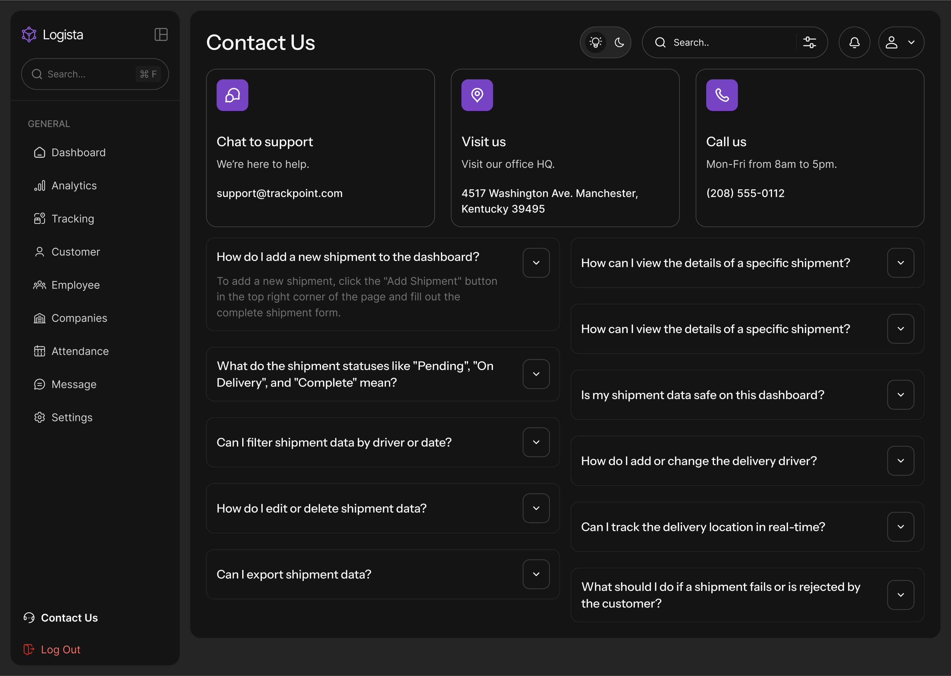Click the Chat to support heading

[x=264, y=142]
